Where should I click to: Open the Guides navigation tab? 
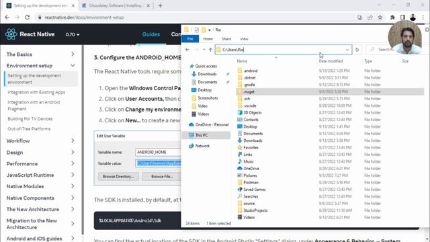150,34
